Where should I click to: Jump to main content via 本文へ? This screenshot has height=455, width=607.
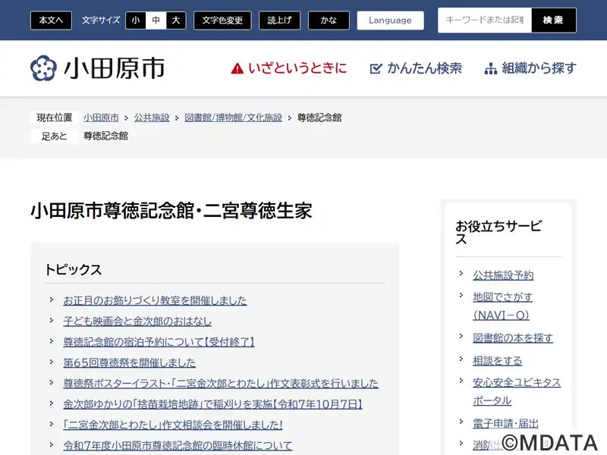51,20
